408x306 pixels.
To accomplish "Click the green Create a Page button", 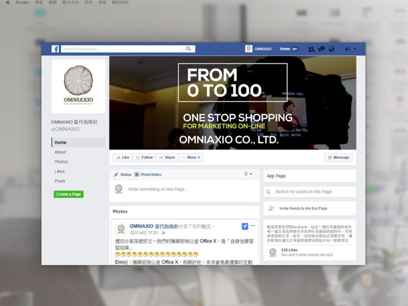I will (x=68, y=194).
